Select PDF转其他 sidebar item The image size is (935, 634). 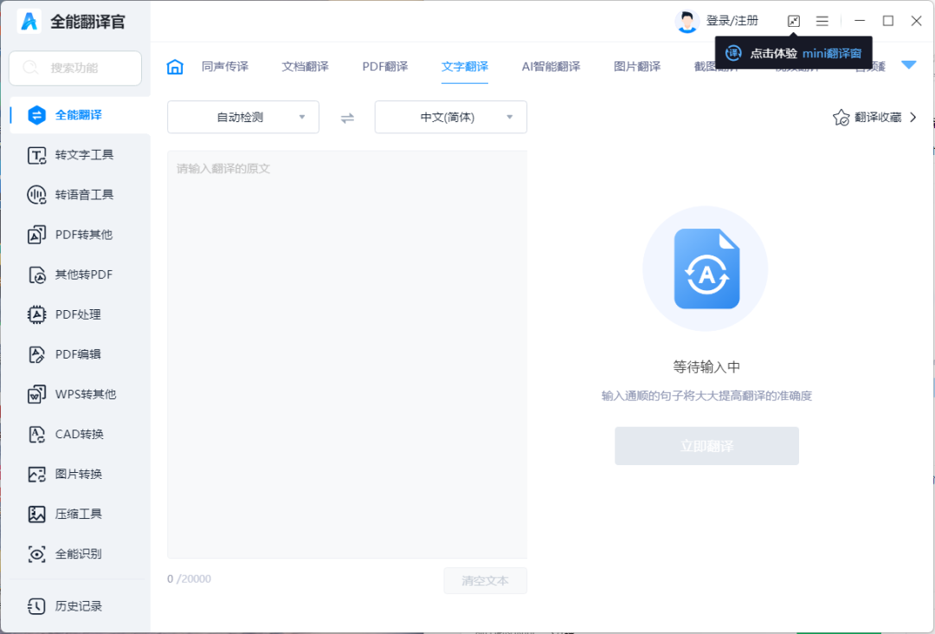(83, 235)
